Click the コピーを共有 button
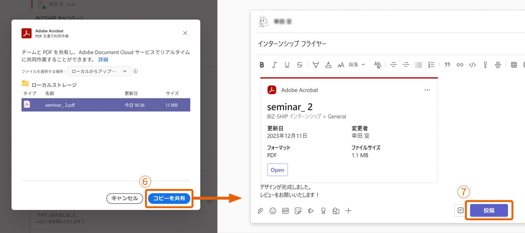 coord(169,198)
